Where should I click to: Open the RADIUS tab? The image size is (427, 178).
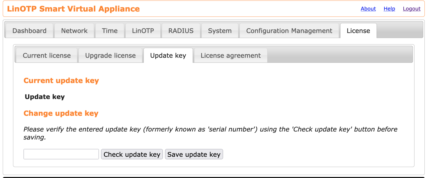pyautogui.click(x=181, y=31)
